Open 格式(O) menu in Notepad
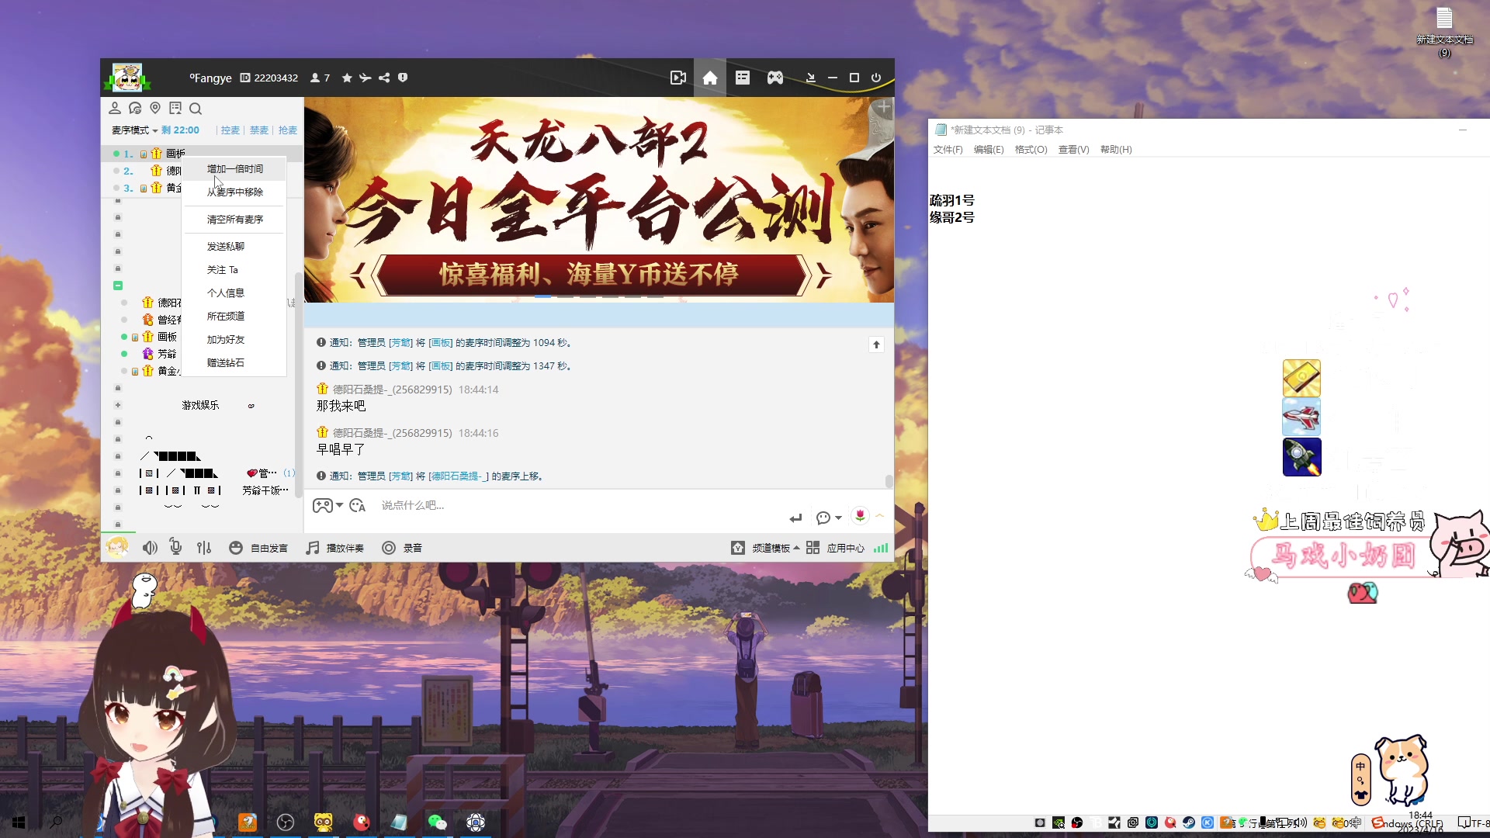This screenshot has width=1490, height=838. (x=1031, y=150)
